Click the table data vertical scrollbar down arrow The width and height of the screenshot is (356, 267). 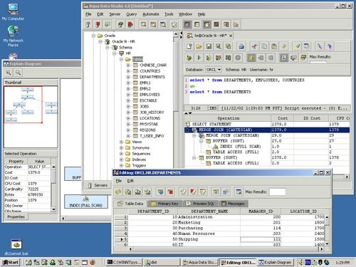click(327, 244)
